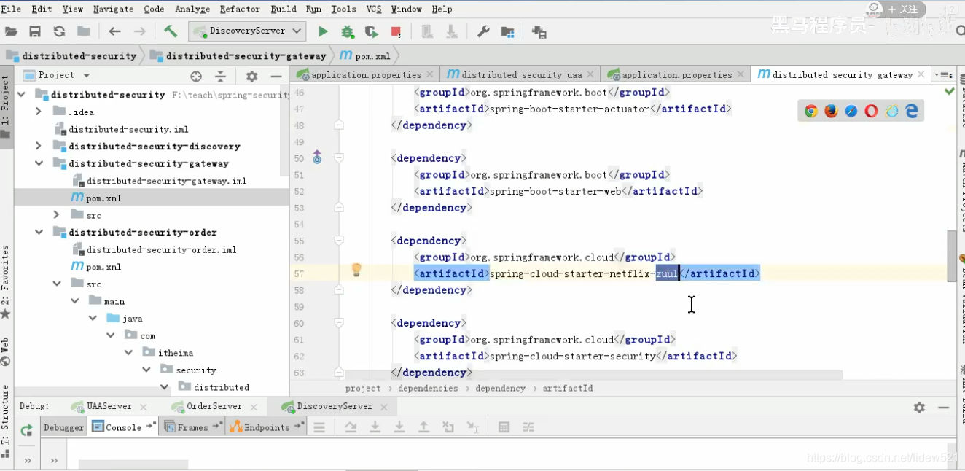Switch to the distributed-security-uaa tab
The width and height of the screenshot is (965, 471).
[x=519, y=74]
